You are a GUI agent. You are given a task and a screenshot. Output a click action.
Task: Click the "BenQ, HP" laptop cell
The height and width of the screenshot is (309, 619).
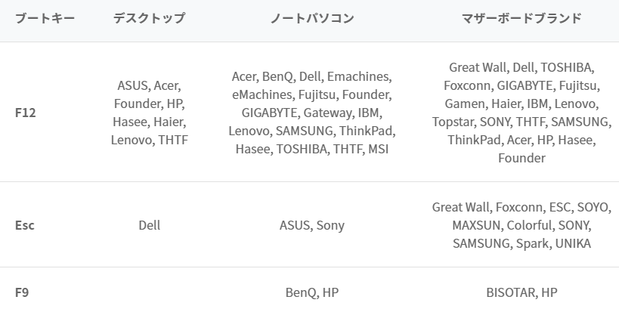311,292
